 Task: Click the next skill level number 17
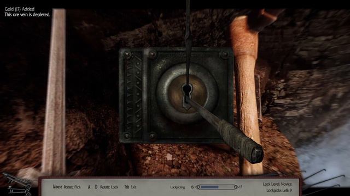241,187
